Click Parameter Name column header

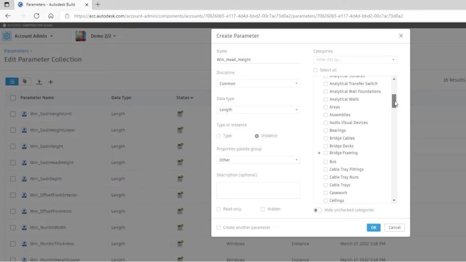coord(37,97)
